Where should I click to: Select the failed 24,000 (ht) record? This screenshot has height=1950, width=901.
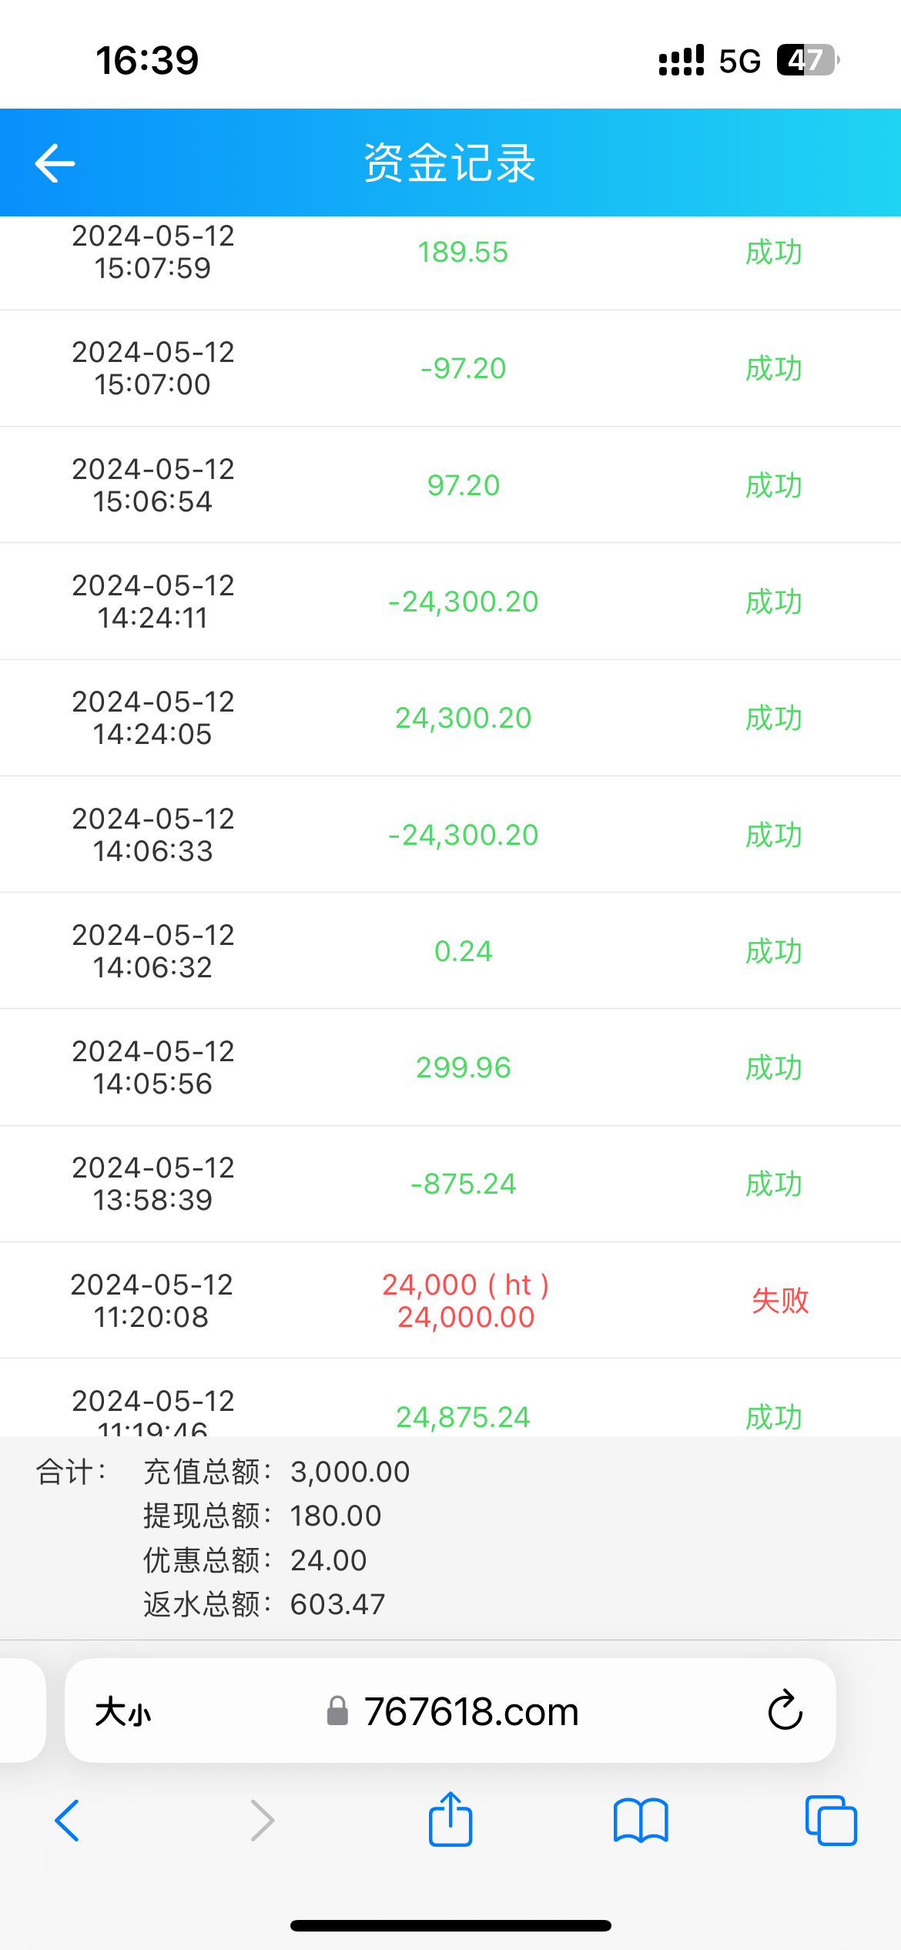click(465, 1300)
